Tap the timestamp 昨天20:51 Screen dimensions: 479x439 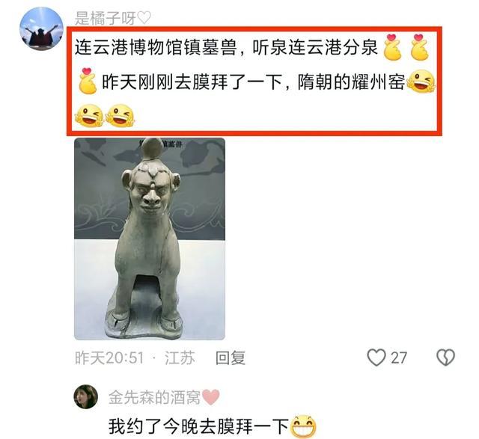pos(109,357)
